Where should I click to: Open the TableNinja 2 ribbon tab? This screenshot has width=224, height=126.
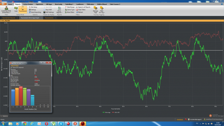coord(69,4)
